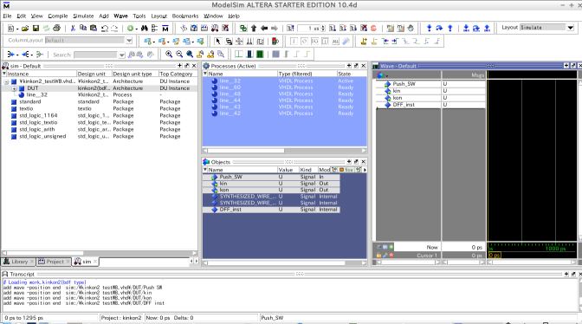Click the Break simulation red stop icon
Screen dimensions: 582x324
(373, 29)
